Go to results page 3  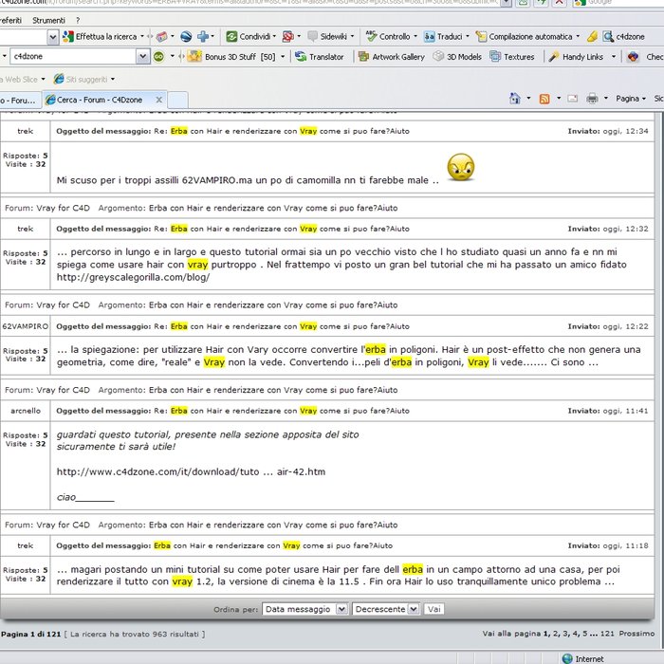[565, 634]
